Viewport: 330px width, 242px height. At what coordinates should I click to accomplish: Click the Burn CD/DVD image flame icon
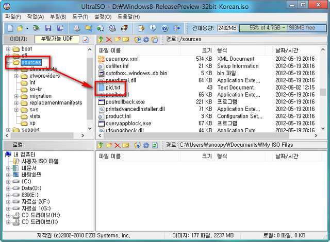click(x=124, y=28)
